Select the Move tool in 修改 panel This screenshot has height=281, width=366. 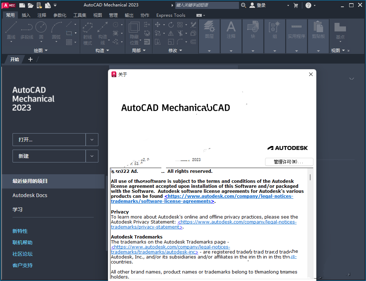[157, 25]
